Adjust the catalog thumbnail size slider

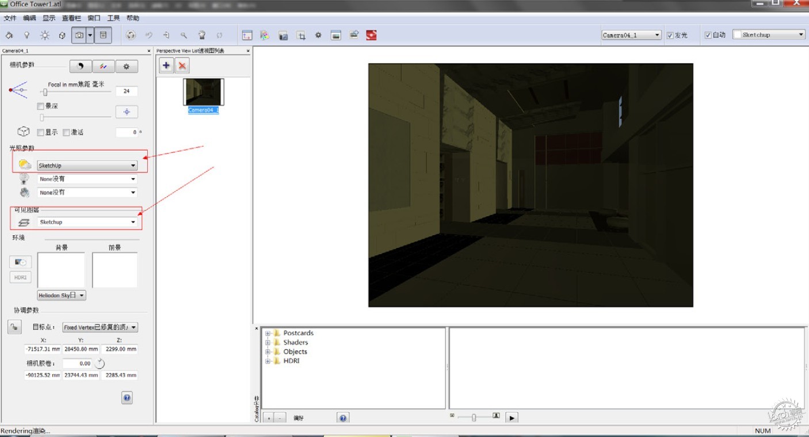[x=474, y=417]
